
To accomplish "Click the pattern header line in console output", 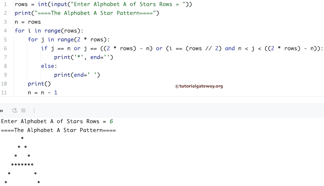I will (58, 130).
